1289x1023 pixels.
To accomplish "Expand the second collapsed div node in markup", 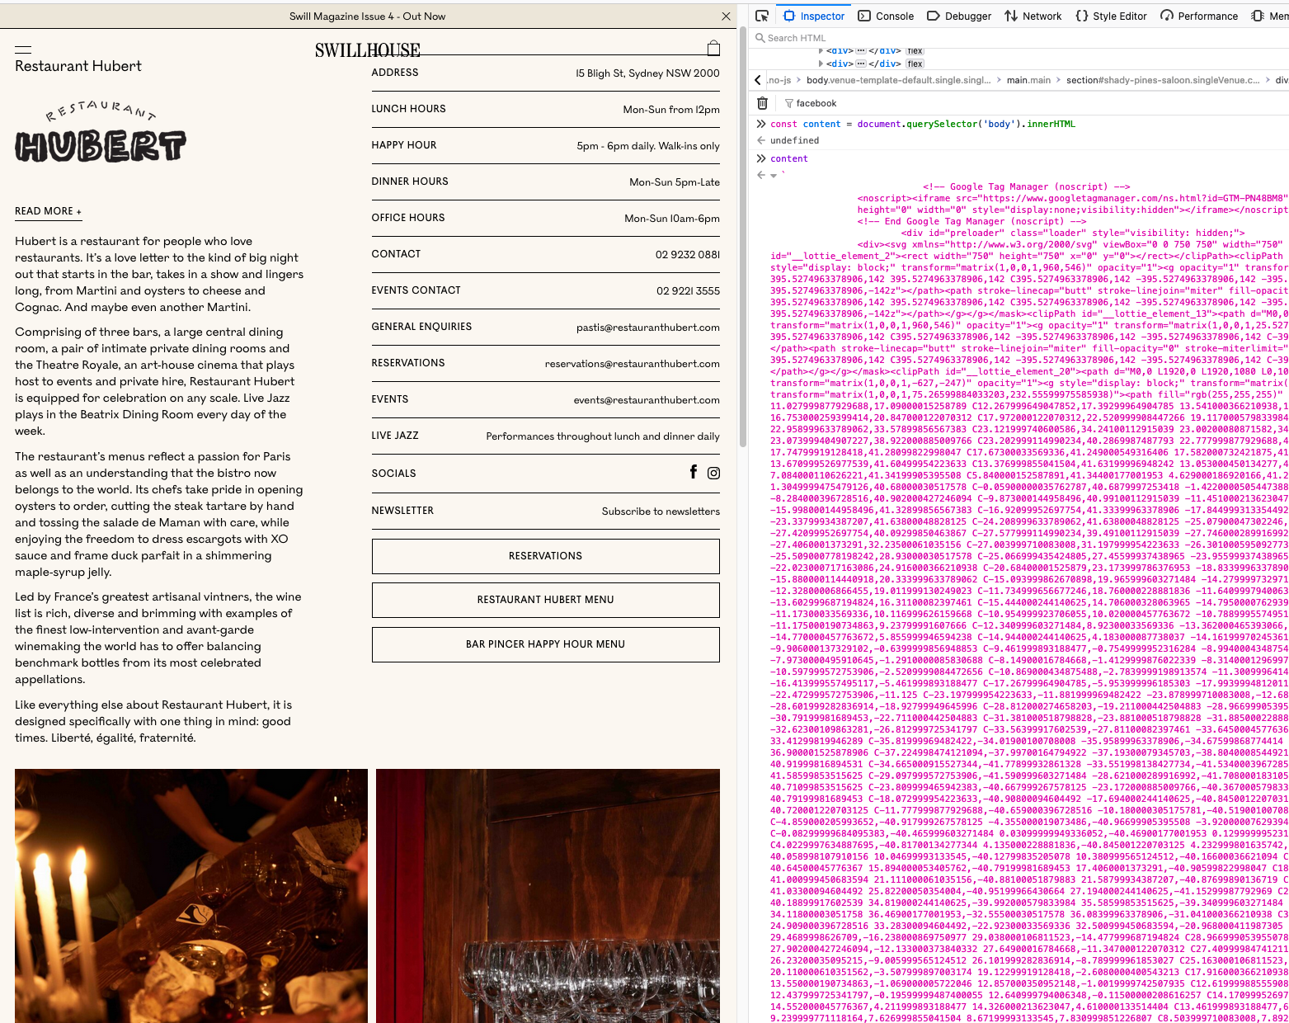I will pyautogui.click(x=821, y=64).
